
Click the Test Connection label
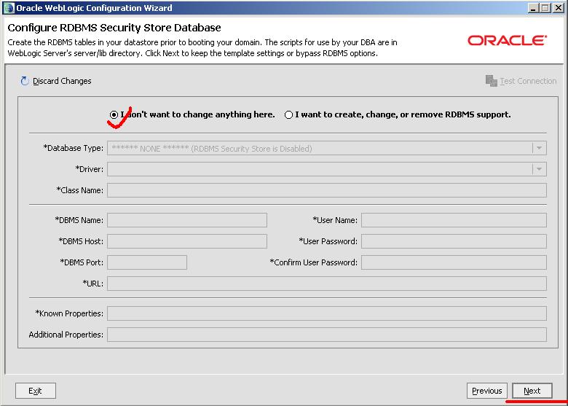point(528,81)
